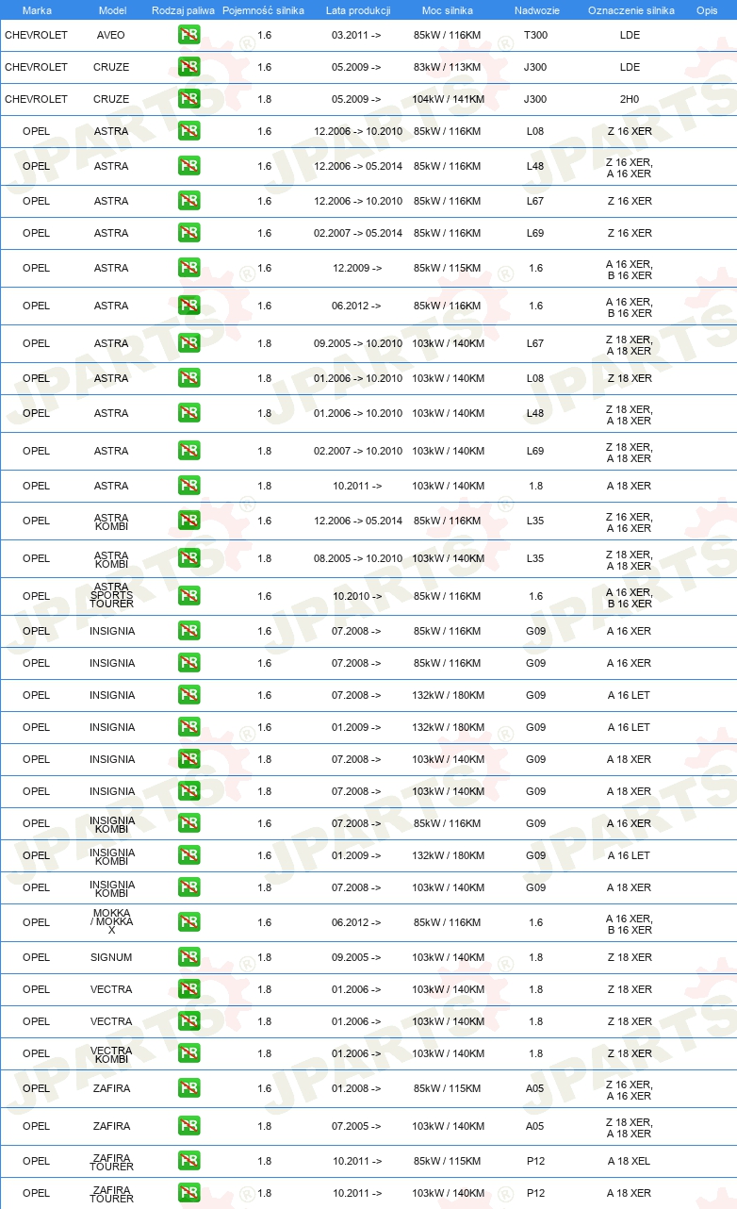Click the 'Oznaczenie silnika' column header

(631, 10)
